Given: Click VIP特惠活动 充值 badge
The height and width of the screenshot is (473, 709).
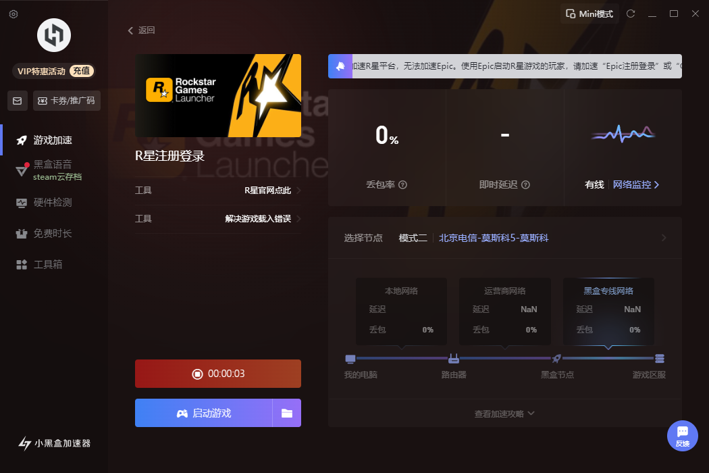Looking at the screenshot, I should pyautogui.click(x=54, y=71).
